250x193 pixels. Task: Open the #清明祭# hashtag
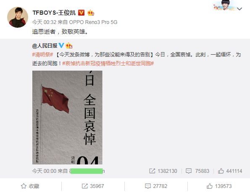point(42,55)
